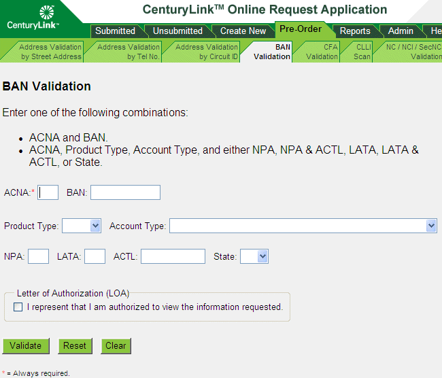This screenshot has width=442, height=378.
Task: Click the Reset button
Action: tap(75, 345)
